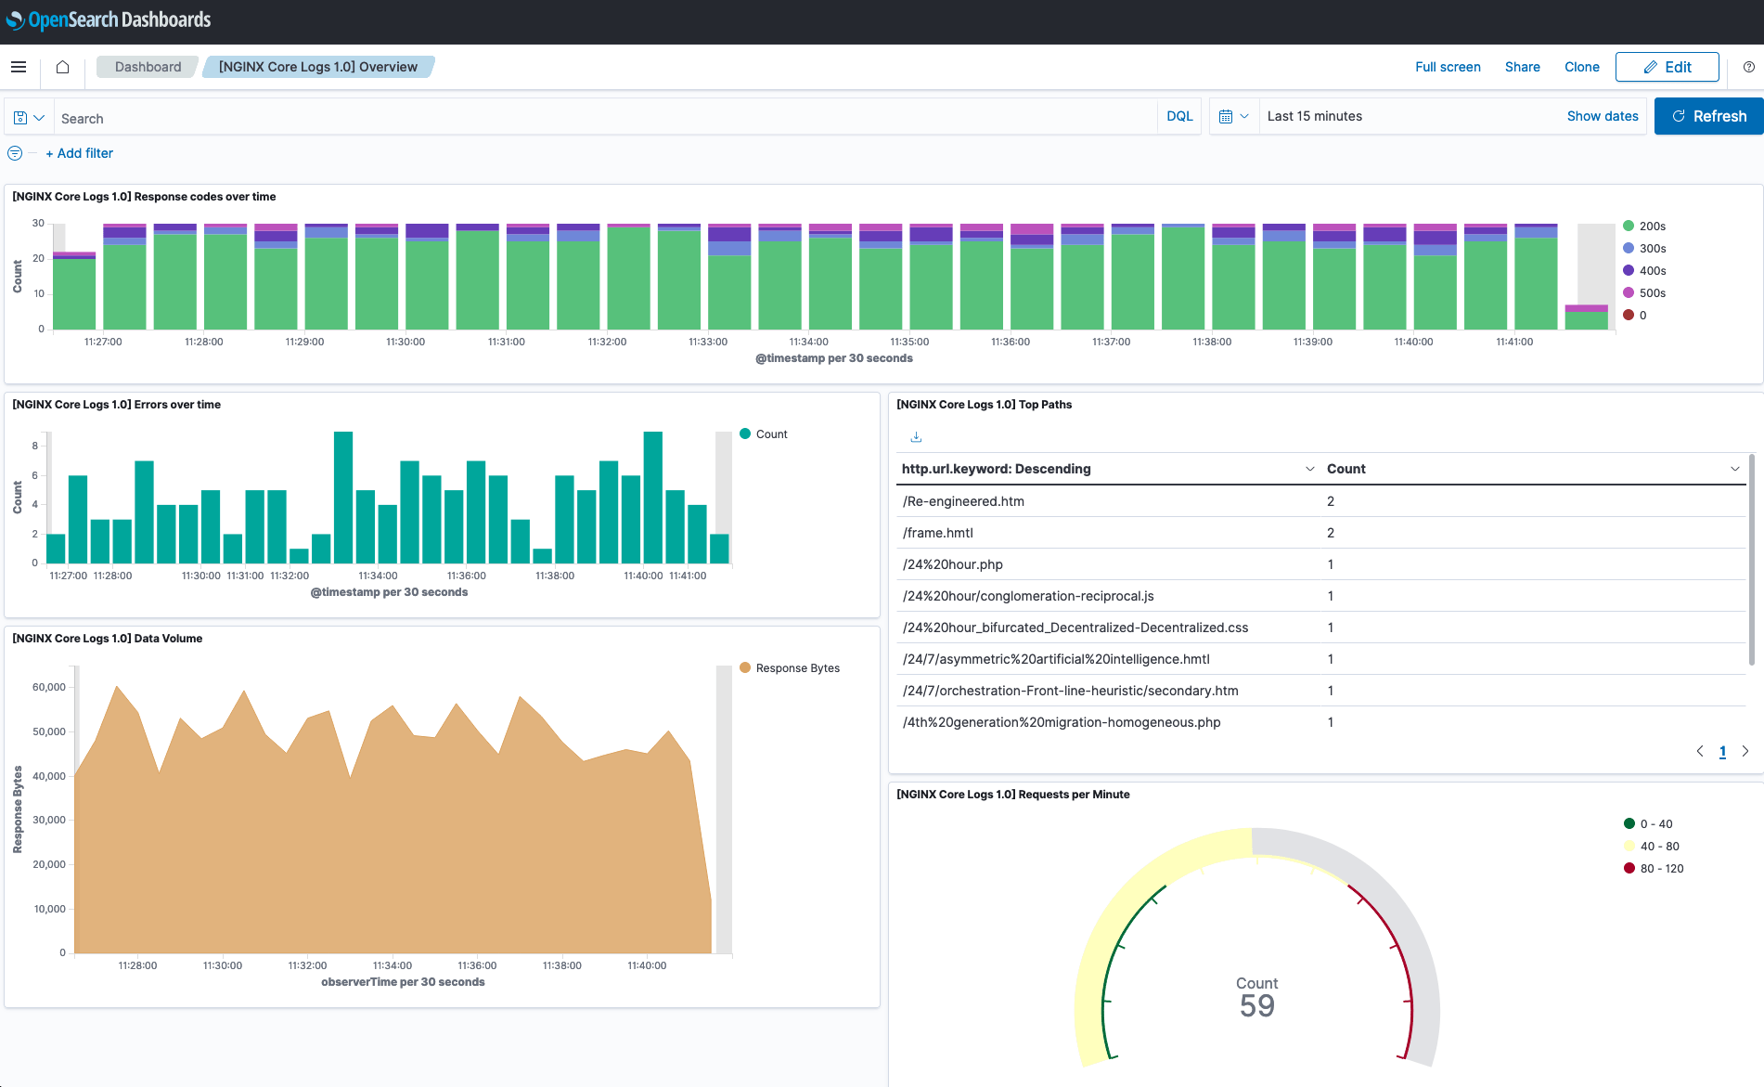Screen dimensions: 1764x1087
Task: Open Count column sort chevron
Action: click(x=1734, y=469)
